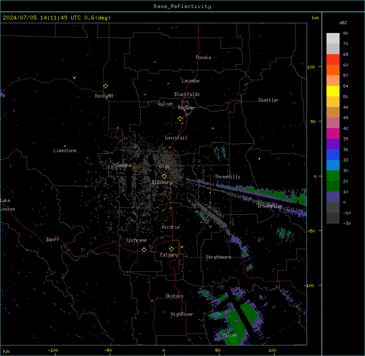
Task: Click the yellow diamond marker above RockyMH
Action: click(106, 86)
